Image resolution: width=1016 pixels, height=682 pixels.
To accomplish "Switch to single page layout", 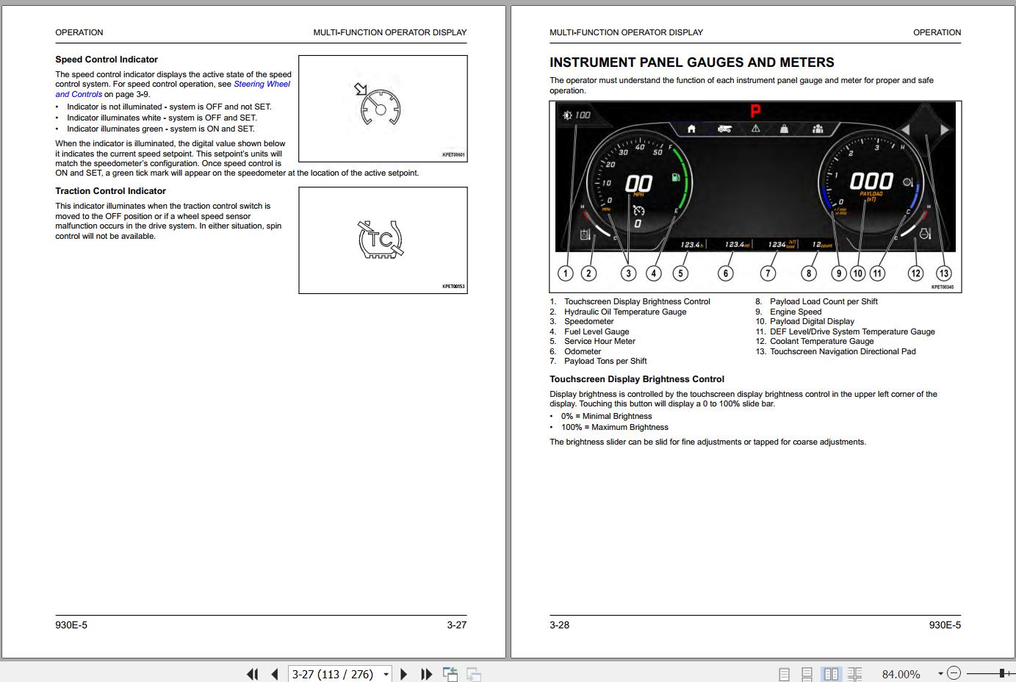I will 784,674.
